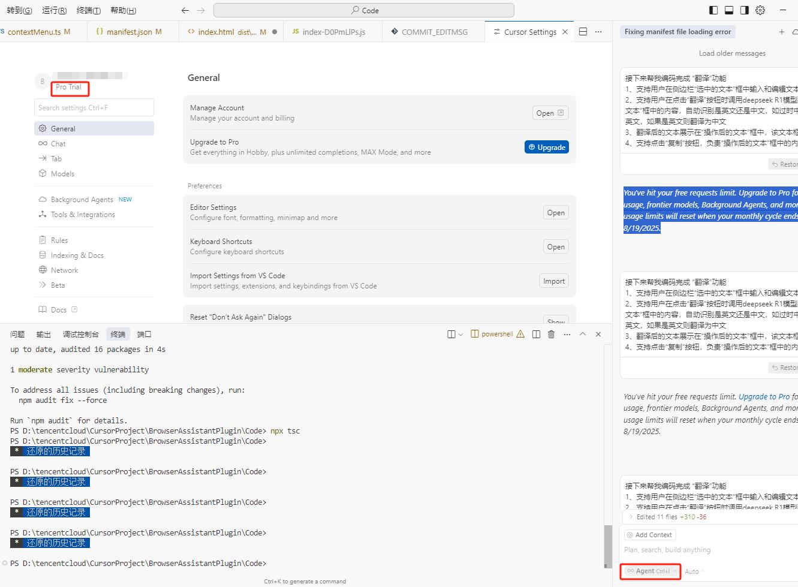Open settings via the title bar gear icon
This screenshot has height=587, width=798.
(760, 10)
